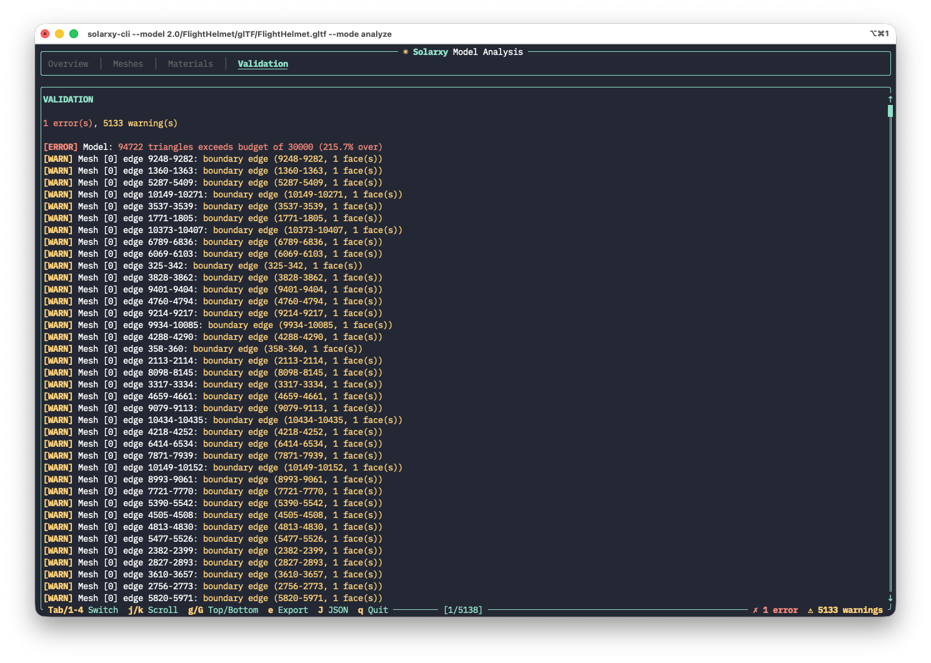Select the warning for edge 9248-9282
Image resolution: width=931 pixels, height=663 pixels.
tap(213, 159)
